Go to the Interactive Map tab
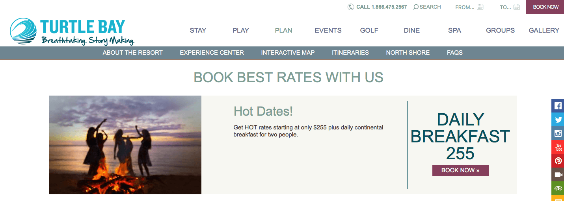 pos(288,53)
